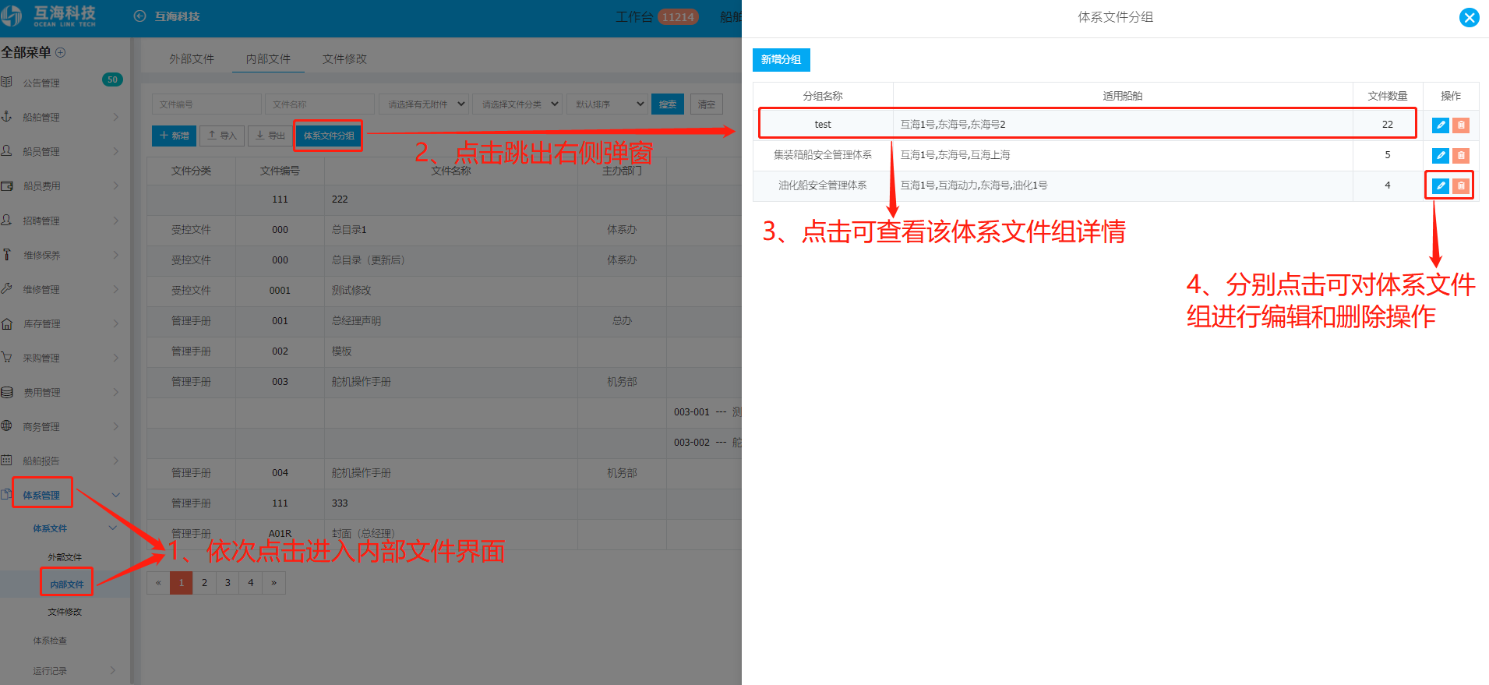Screen dimensions: 1489x685
Task: Click the 维修管理 wrench icon
Action: 6,288
